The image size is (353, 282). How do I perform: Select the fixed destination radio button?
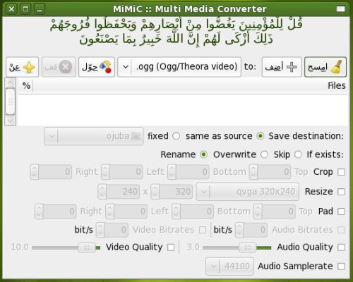[x=176, y=136]
